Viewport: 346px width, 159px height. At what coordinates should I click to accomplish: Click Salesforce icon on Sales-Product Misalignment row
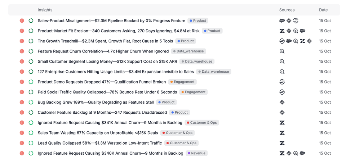coord(282,21)
